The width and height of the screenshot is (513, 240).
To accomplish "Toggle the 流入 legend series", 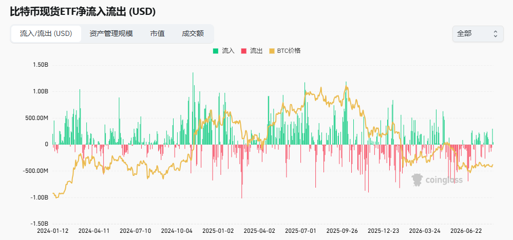I will tap(224, 51).
